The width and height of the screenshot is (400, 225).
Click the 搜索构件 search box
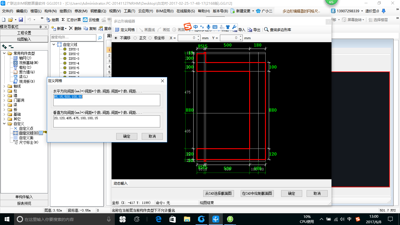[73, 37]
